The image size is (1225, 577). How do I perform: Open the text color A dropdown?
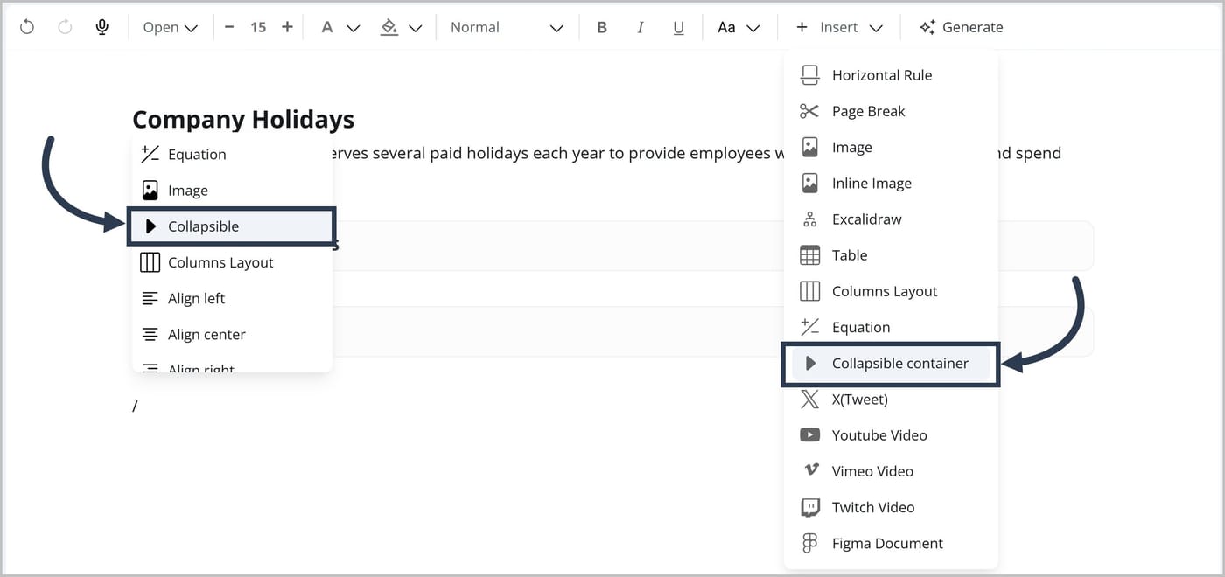click(x=339, y=27)
